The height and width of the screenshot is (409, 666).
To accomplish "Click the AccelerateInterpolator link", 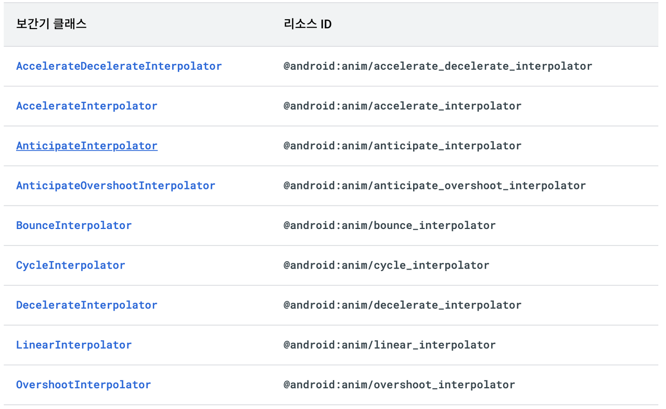I will tap(86, 106).
